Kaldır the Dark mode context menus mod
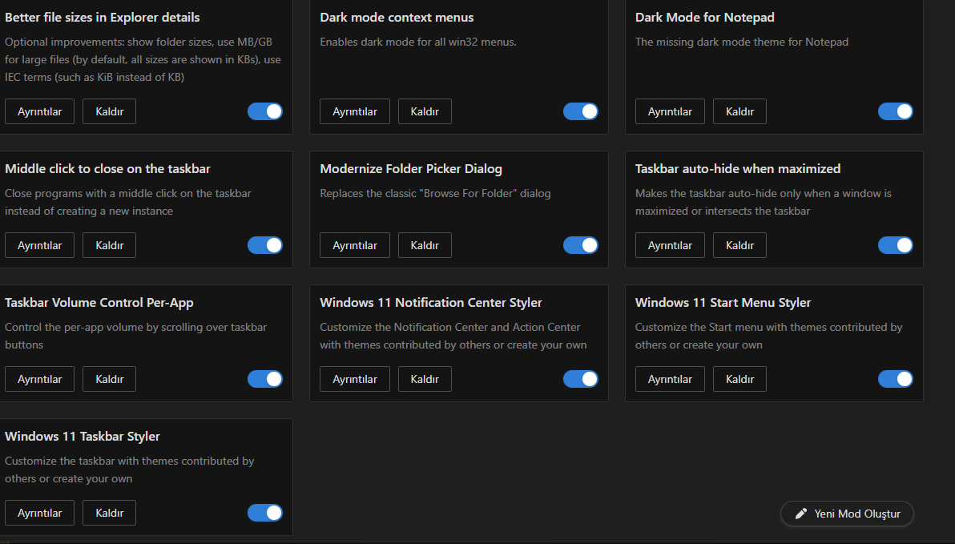 pos(425,111)
